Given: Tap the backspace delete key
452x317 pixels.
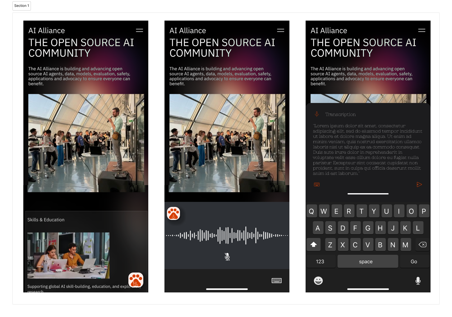Looking at the screenshot, I should point(422,245).
